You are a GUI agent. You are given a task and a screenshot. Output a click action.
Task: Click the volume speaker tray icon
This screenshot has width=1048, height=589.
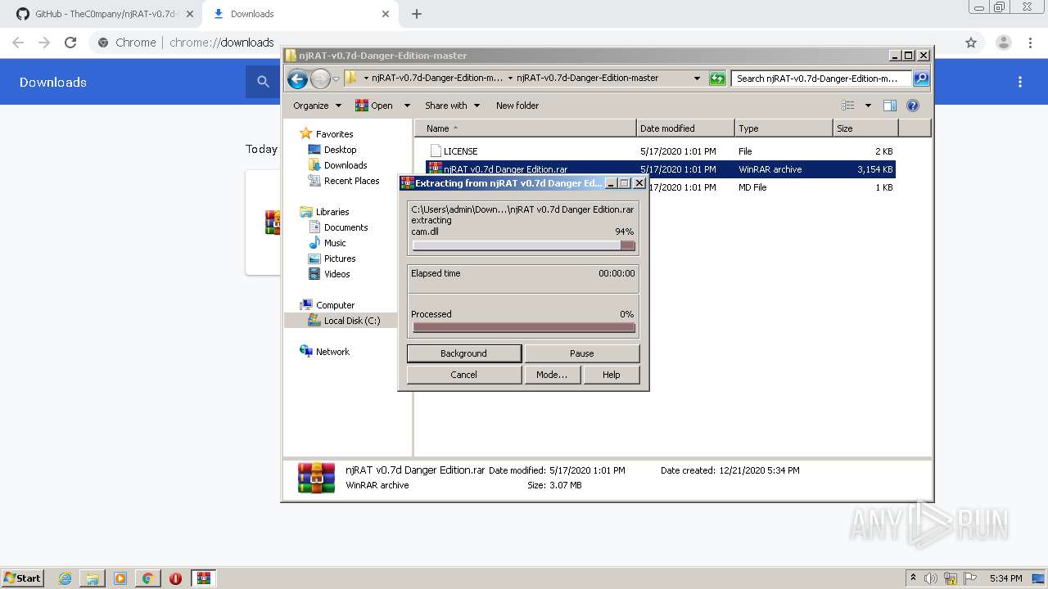pos(931,578)
